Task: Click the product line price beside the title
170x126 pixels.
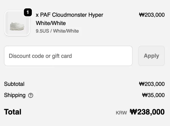Action: 152,15
